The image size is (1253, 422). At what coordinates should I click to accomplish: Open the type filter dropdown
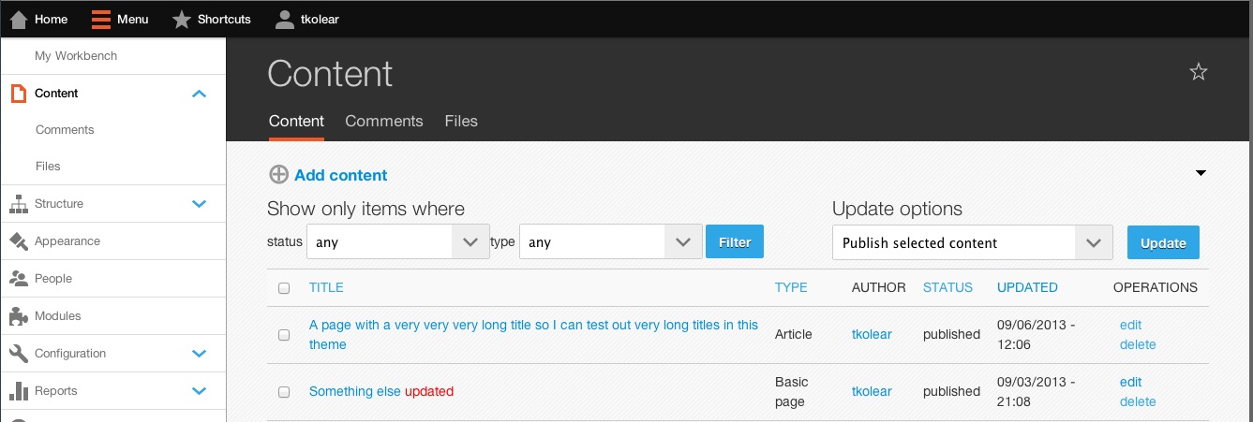pos(610,242)
